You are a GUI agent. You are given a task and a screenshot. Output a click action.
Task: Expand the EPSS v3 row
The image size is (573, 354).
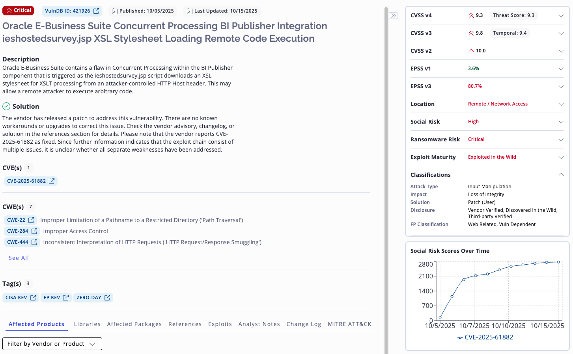[561, 87]
